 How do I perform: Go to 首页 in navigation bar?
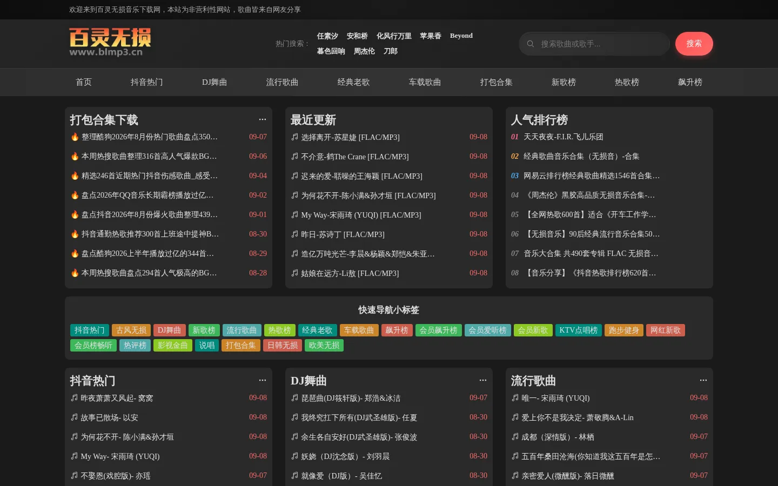(x=84, y=82)
